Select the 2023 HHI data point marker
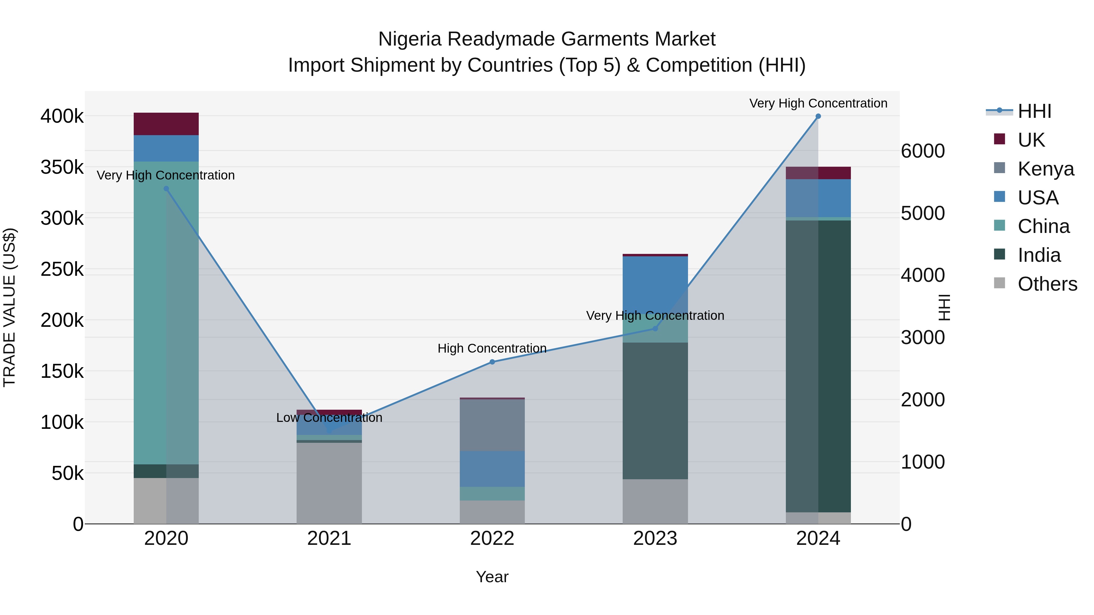 click(x=655, y=329)
